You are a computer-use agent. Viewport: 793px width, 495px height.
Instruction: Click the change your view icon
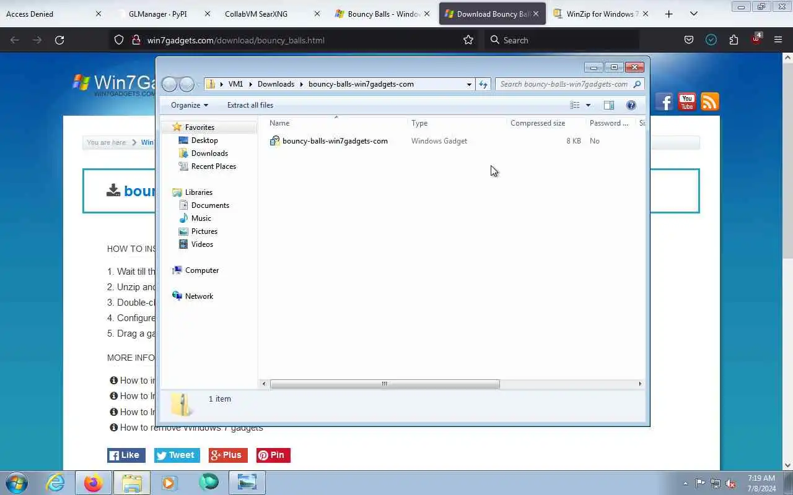point(575,105)
